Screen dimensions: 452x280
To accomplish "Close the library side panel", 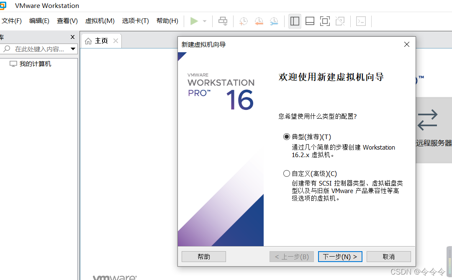I will pos(73,37).
